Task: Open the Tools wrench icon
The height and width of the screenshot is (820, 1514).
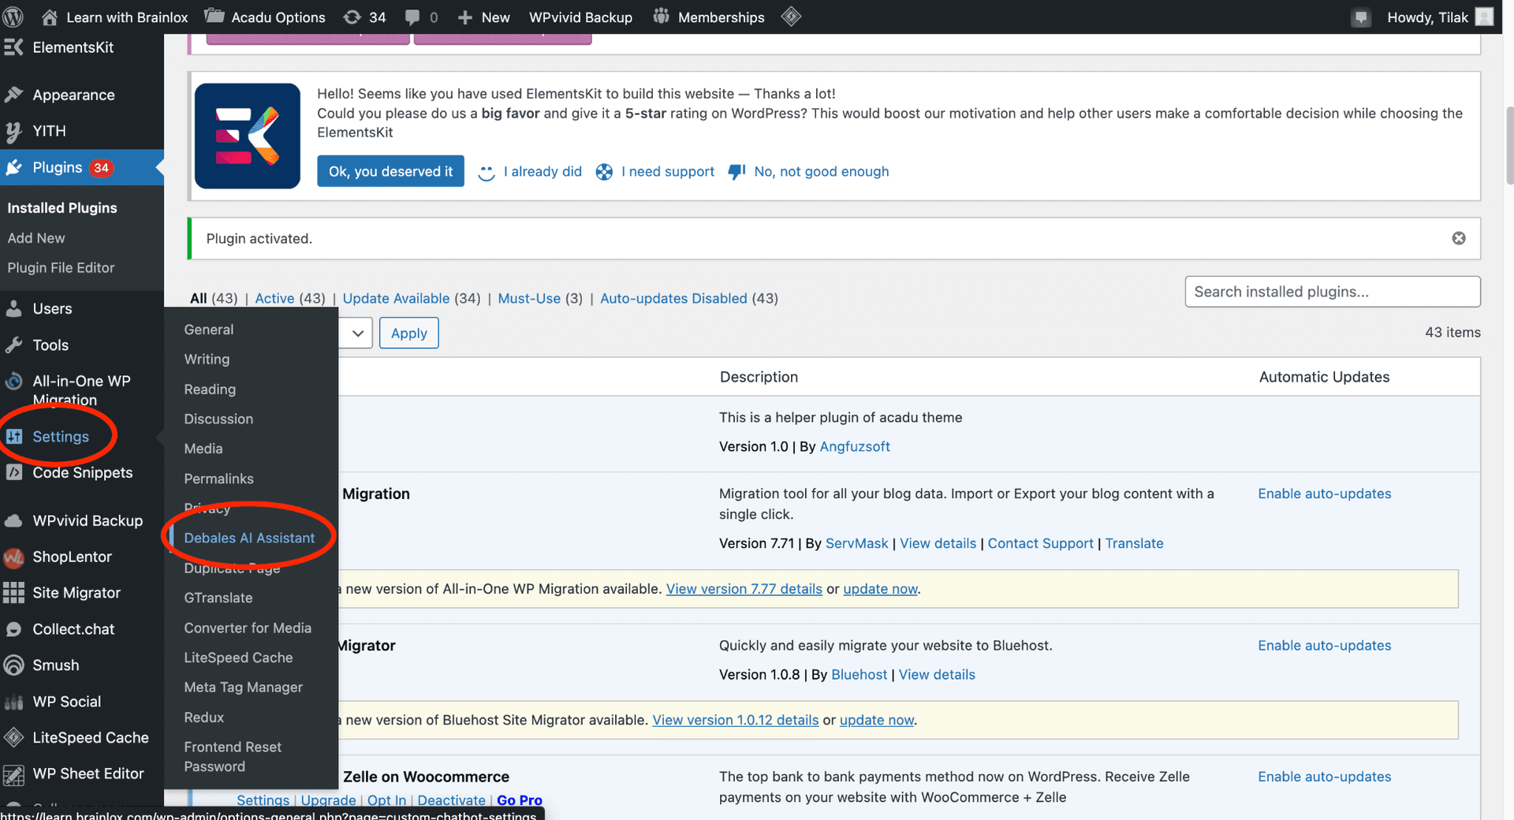Action: point(14,345)
